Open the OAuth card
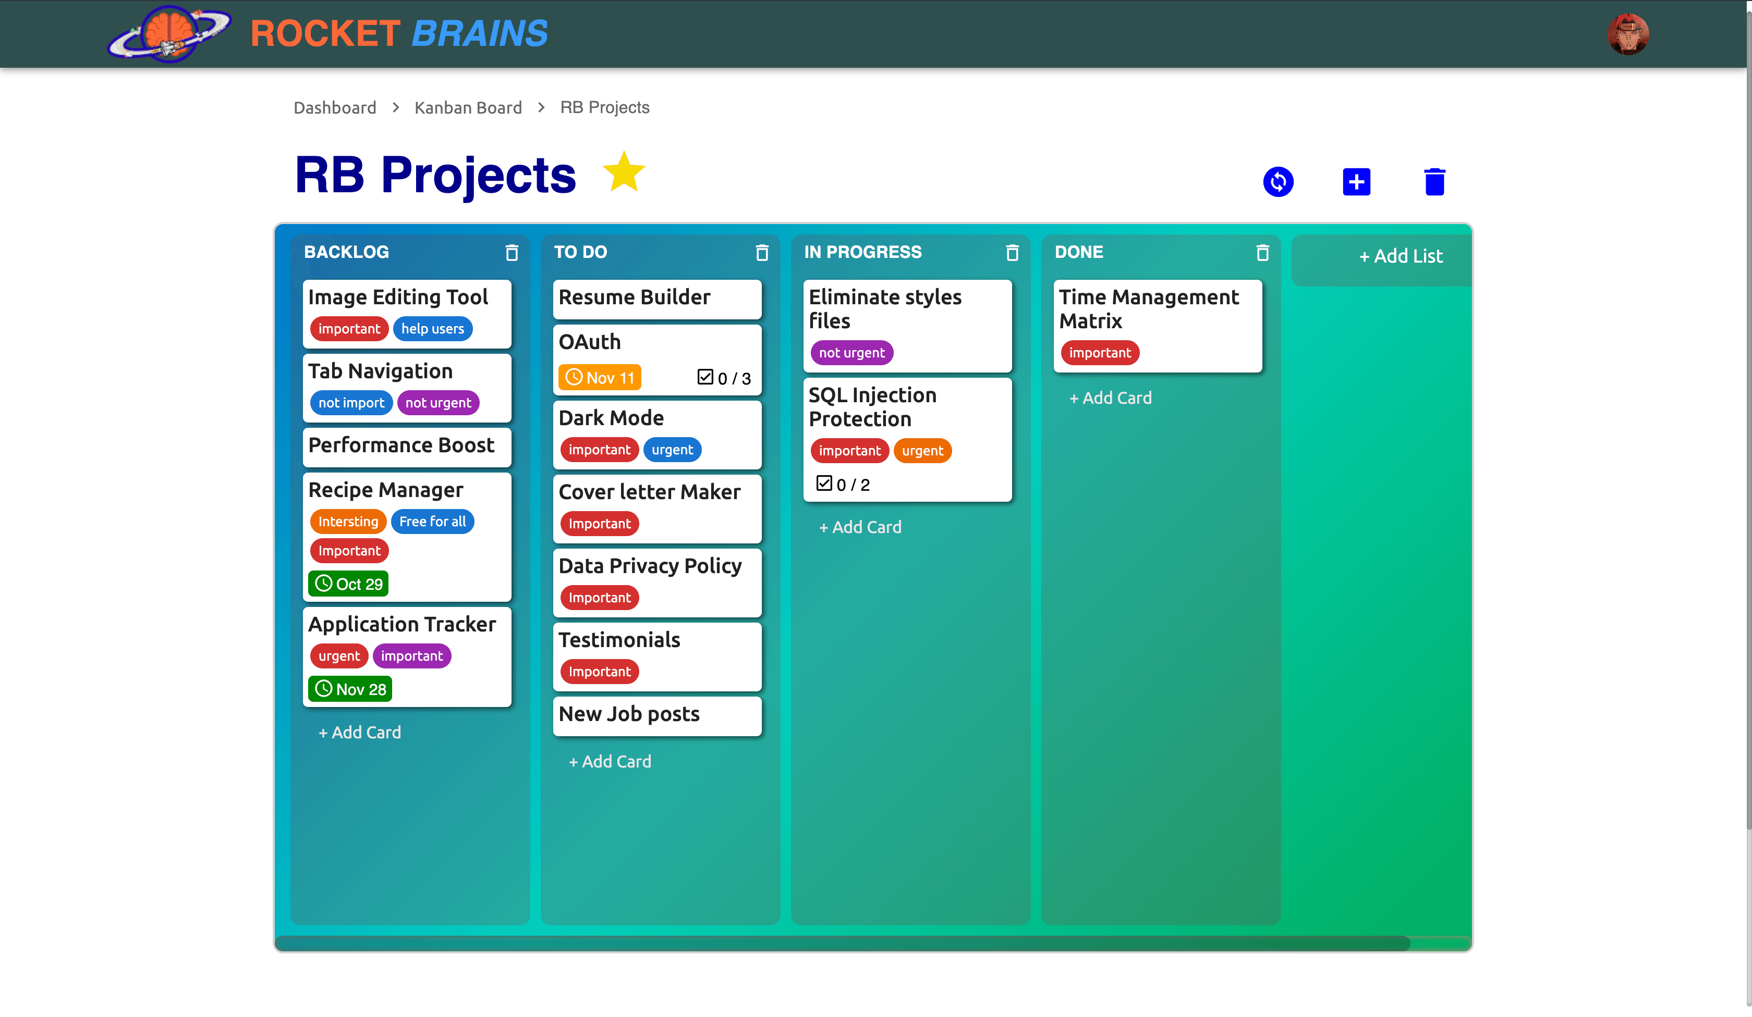Viewport: 1752px width, 1017px height. point(657,359)
